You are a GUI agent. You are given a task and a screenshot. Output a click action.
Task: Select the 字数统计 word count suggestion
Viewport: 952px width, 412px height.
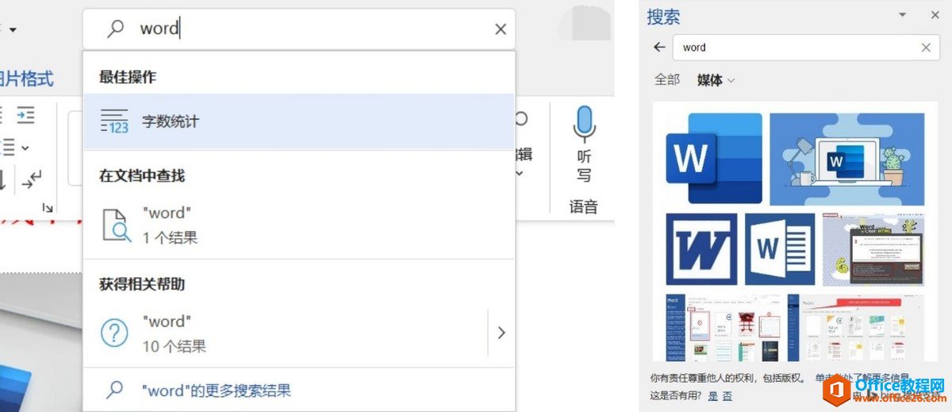click(x=299, y=121)
